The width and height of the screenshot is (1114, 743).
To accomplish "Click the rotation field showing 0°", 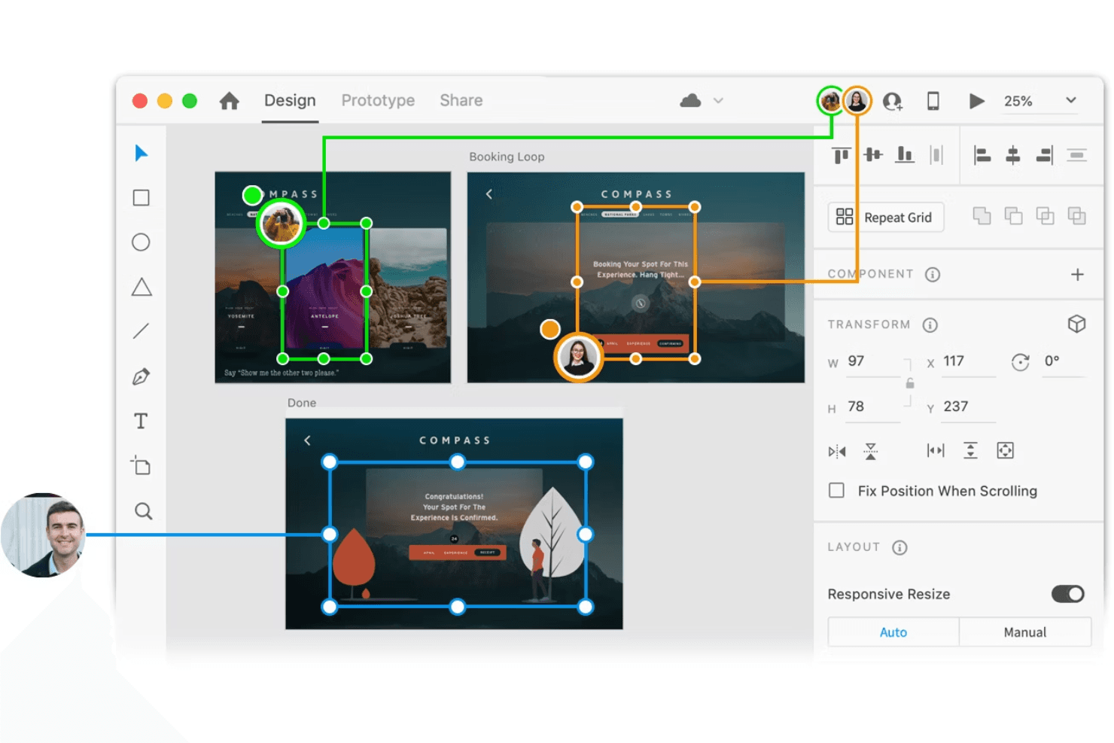I will [x=1064, y=362].
